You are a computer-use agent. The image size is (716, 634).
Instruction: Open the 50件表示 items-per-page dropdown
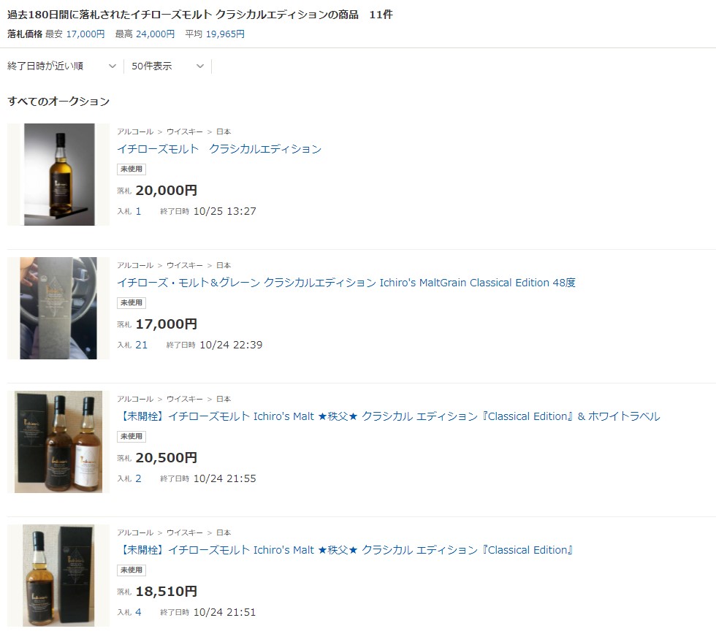[x=167, y=66]
